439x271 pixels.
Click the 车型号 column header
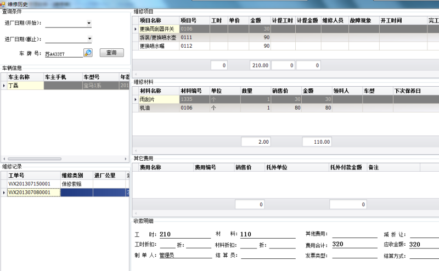click(x=101, y=77)
